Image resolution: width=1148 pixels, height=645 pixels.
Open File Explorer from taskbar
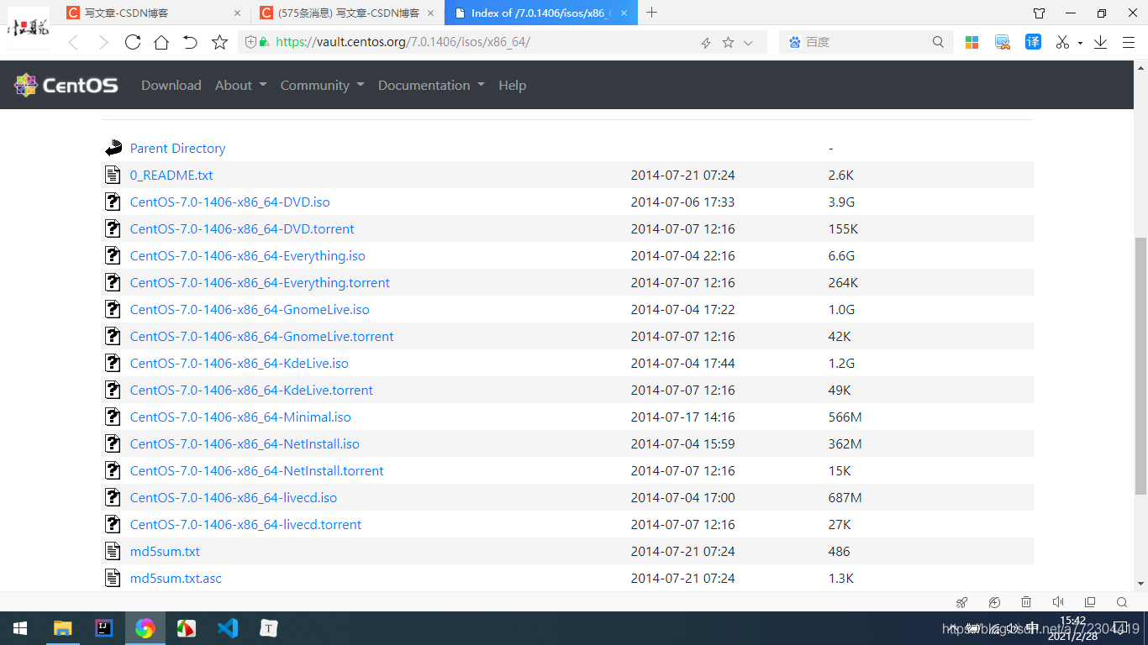point(62,628)
